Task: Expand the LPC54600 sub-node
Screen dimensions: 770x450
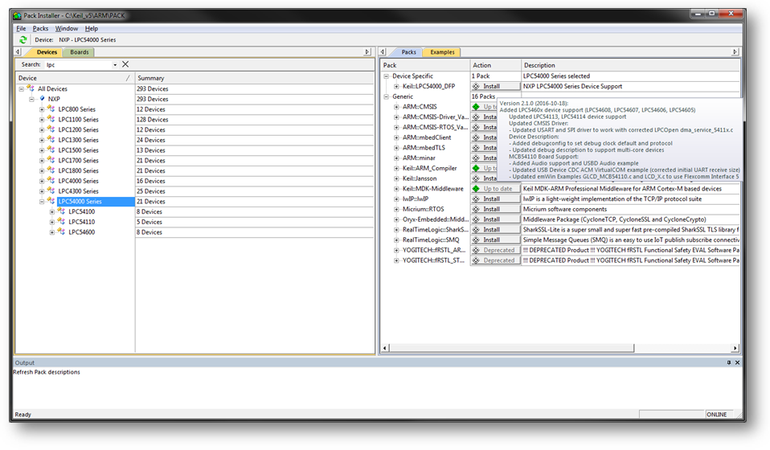Action: pos(52,232)
